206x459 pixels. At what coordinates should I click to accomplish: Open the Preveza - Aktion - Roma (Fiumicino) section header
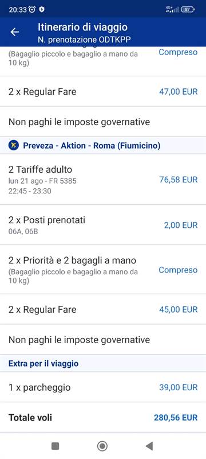click(x=103, y=145)
